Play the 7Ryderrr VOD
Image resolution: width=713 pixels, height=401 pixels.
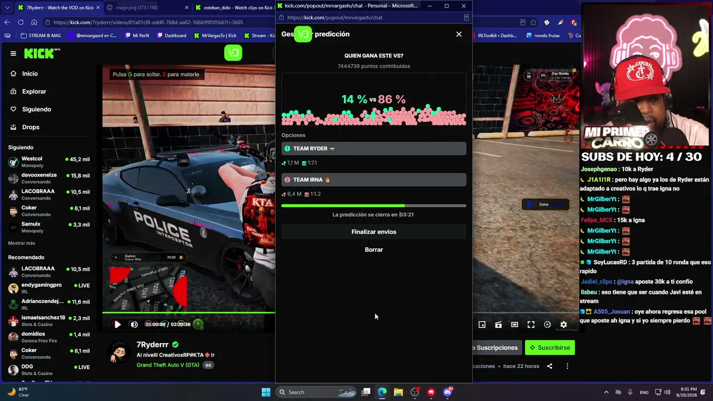[x=117, y=324]
